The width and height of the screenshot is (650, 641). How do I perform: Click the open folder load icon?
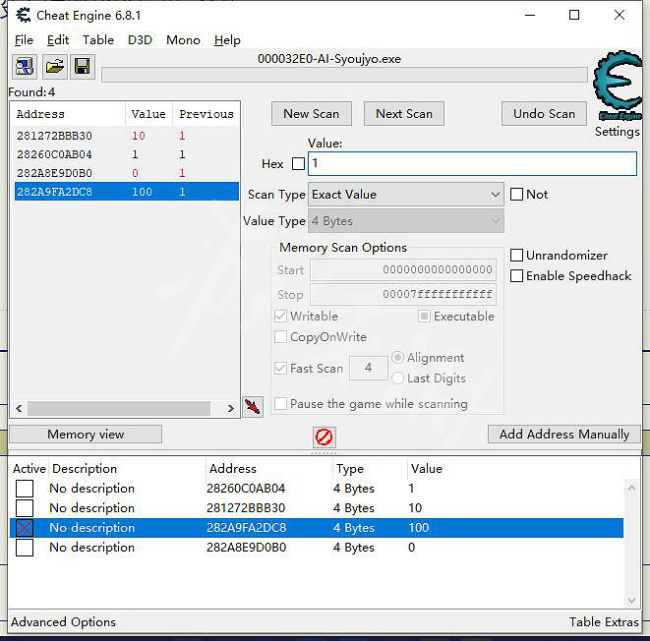[x=54, y=66]
